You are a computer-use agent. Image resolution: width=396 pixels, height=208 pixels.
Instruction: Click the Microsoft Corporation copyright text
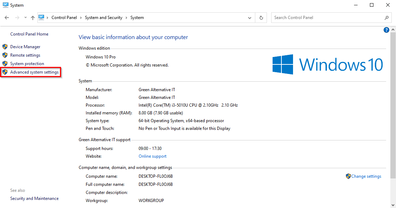pos(127,65)
